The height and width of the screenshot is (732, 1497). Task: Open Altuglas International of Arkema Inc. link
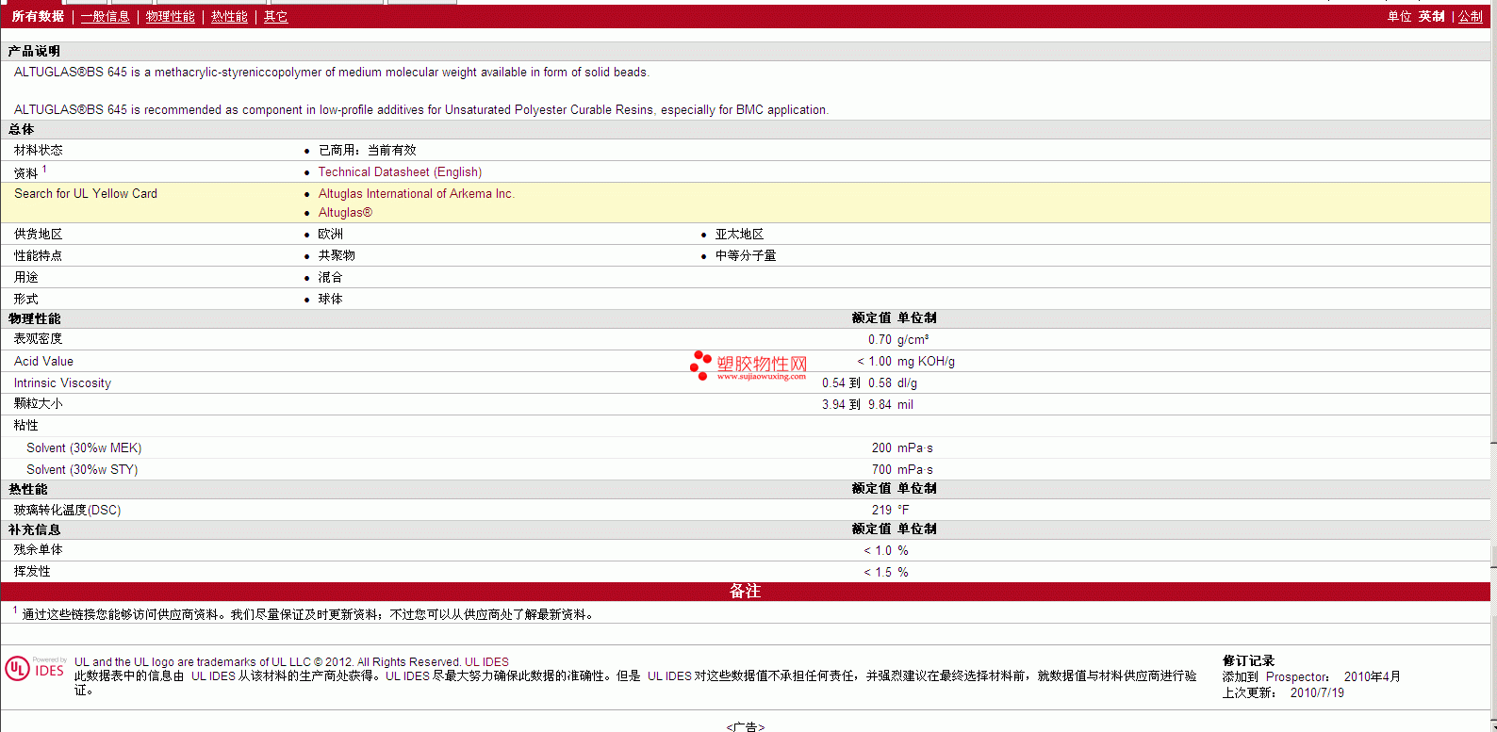tap(416, 193)
